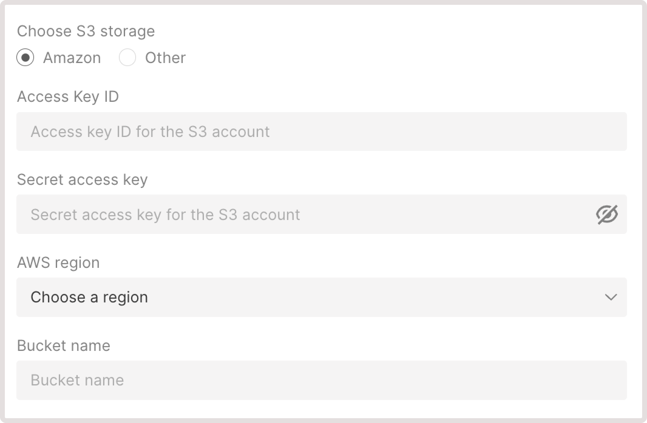The image size is (647, 423).
Task: Click the eye icon in secret key field
Action: coord(607,215)
